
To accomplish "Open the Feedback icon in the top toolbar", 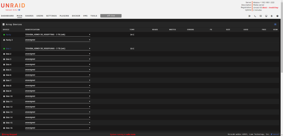I will pyautogui.click(x=261, y=16).
